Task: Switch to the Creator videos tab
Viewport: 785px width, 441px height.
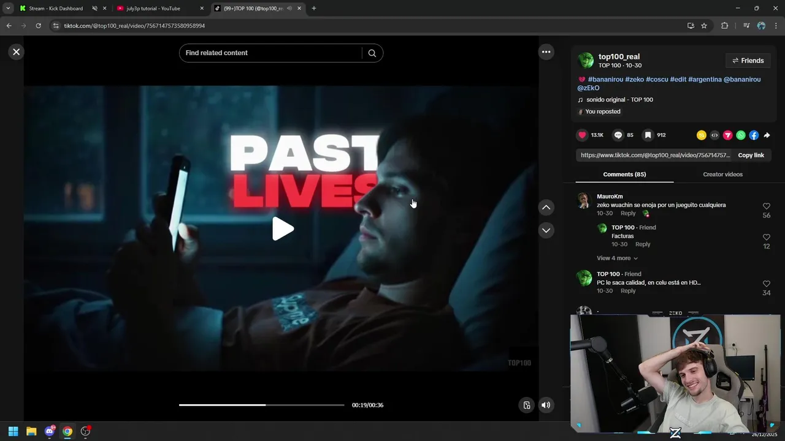Action: 722,175
